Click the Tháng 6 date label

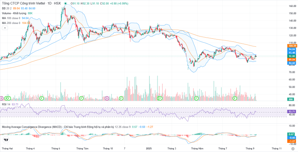click(x=56, y=148)
